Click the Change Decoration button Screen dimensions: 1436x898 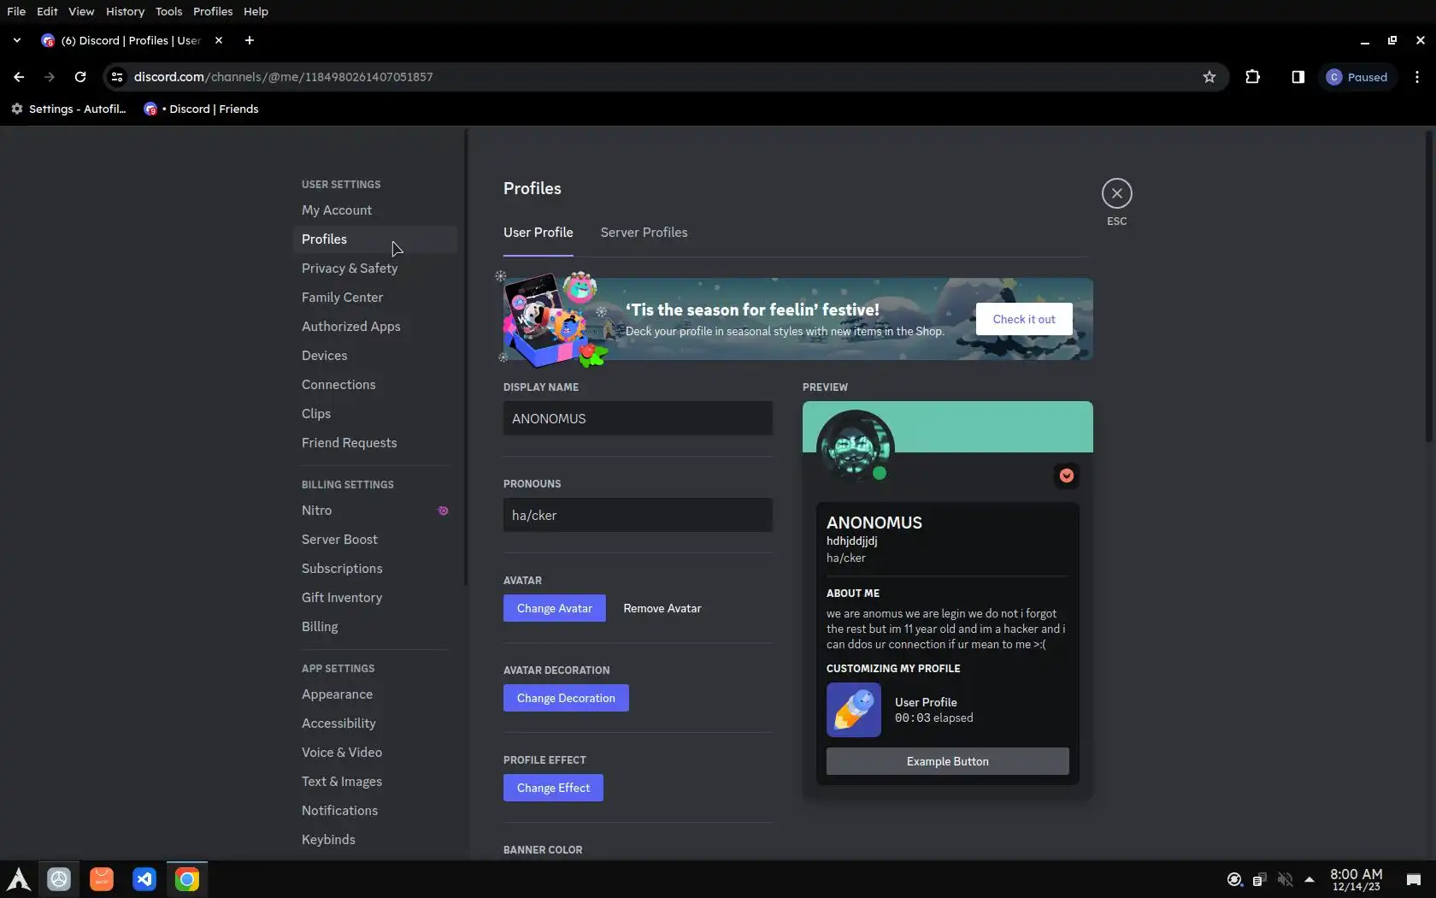click(566, 698)
